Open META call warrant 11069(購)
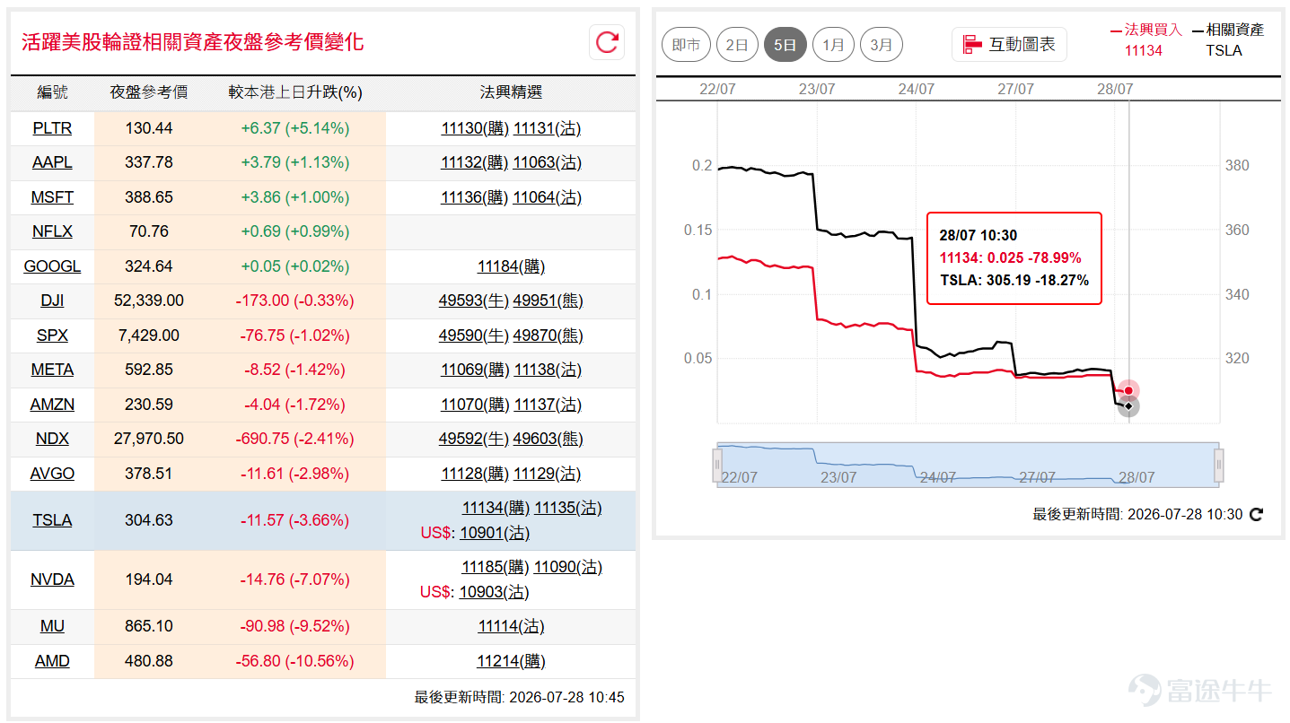This screenshot has height=723, width=1290. [476, 370]
